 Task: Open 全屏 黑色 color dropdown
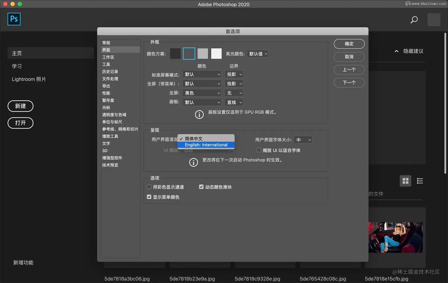(202, 93)
